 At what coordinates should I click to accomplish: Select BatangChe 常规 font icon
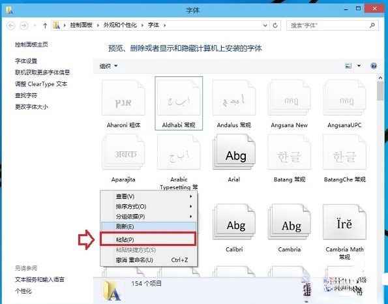pos(344,152)
